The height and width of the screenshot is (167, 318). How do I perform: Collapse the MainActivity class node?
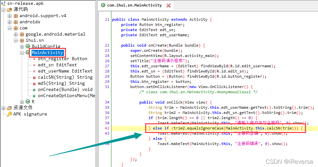(x=22, y=53)
